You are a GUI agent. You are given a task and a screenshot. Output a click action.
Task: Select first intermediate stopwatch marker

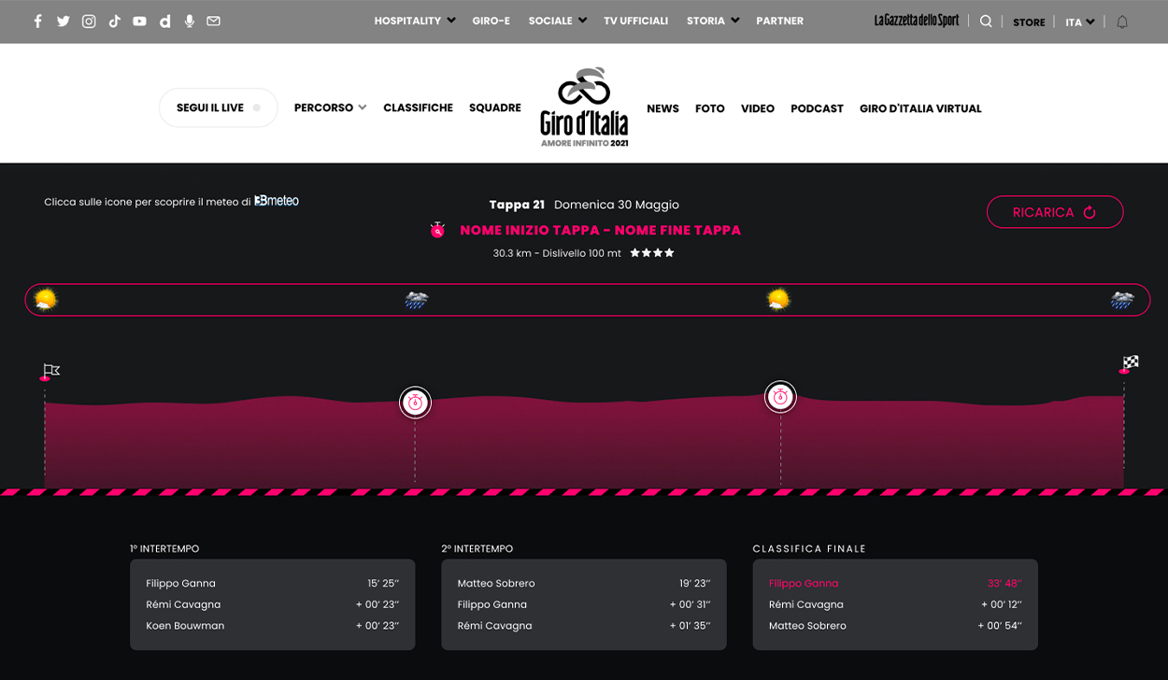click(x=415, y=403)
